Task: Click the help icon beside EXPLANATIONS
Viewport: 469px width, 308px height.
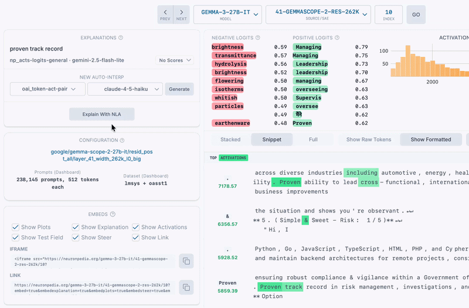Action: (121, 38)
